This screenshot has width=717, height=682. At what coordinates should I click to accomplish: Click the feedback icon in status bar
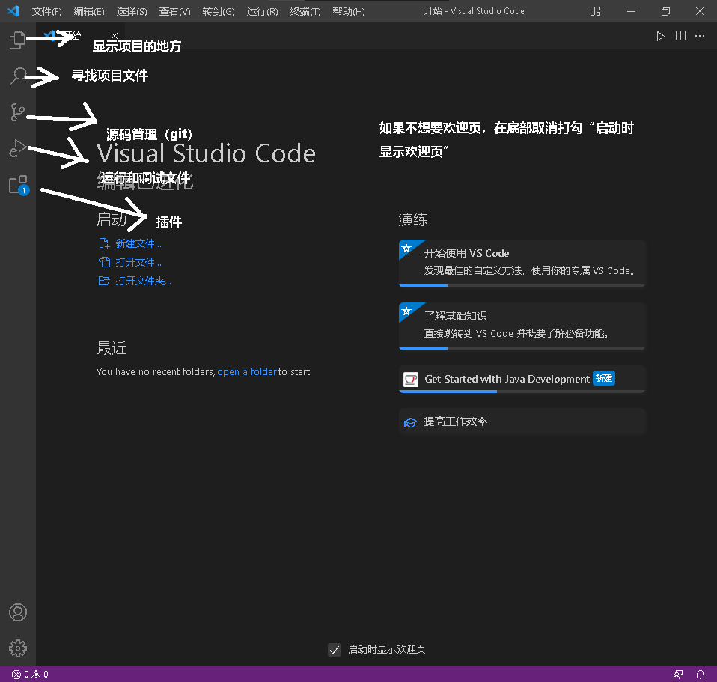click(x=678, y=675)
